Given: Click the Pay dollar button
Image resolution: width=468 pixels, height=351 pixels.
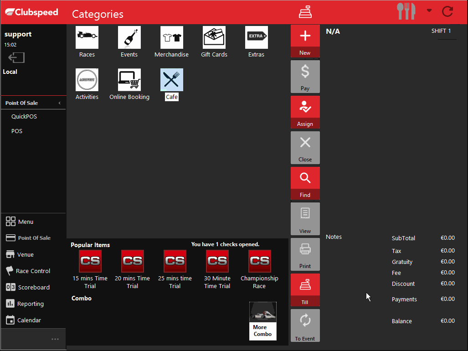Looking at the screenshot, I should click(x=305, y=77).
